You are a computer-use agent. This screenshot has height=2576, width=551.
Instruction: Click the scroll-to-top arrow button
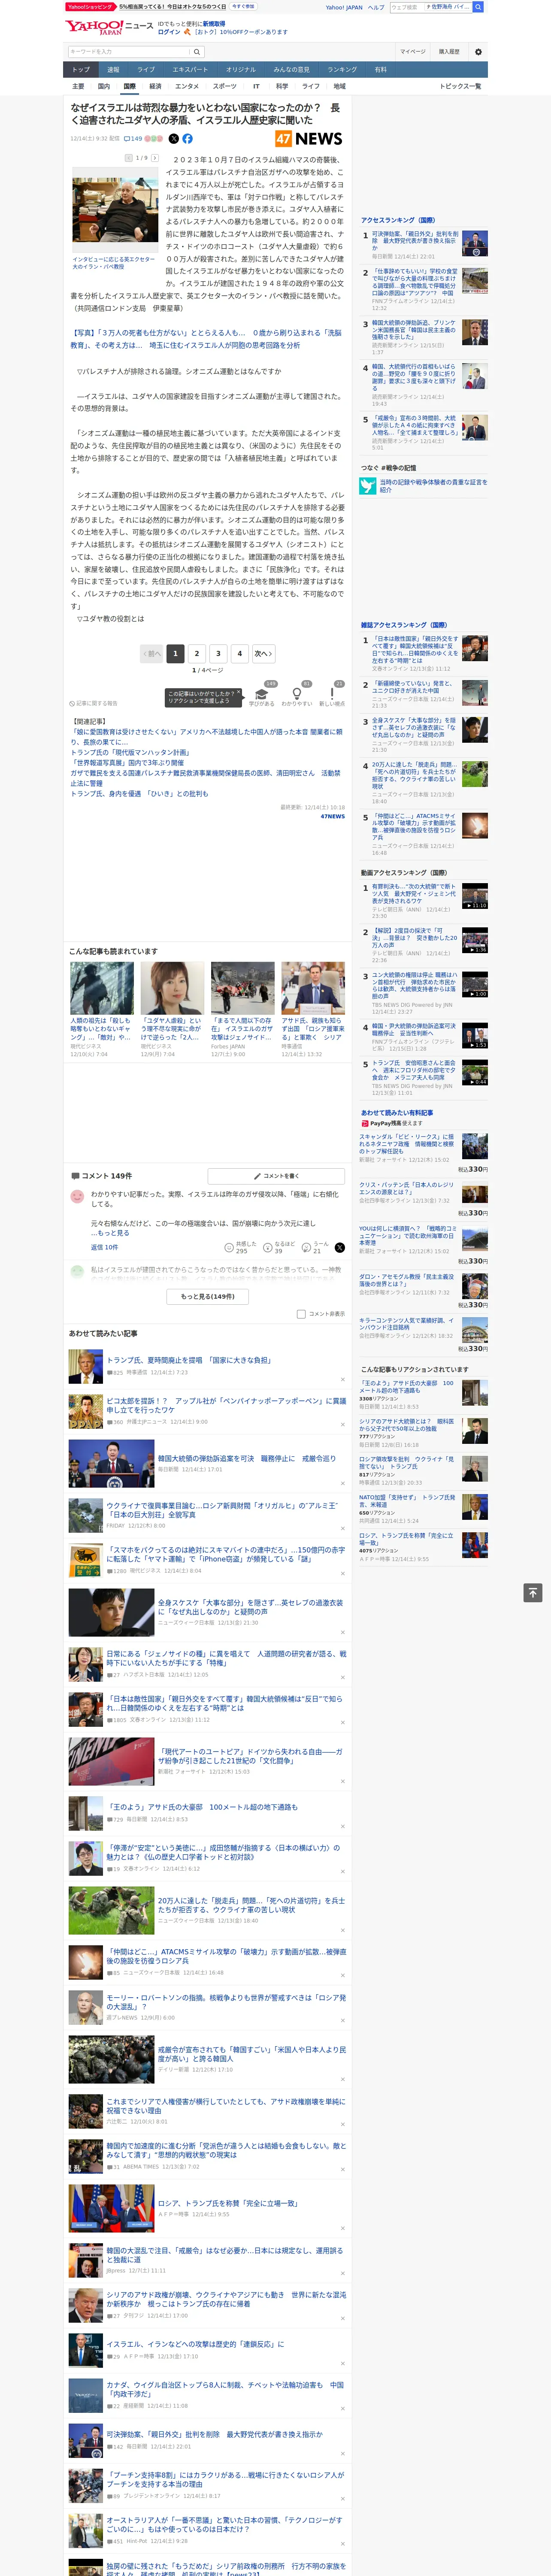[x=533, y=1592]
